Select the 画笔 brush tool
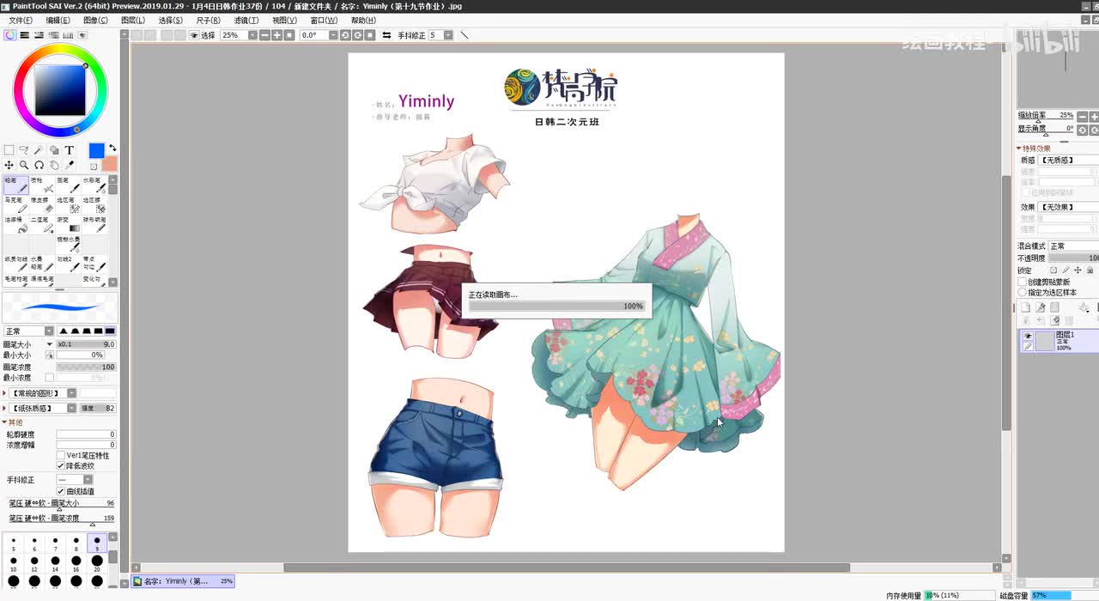Image resolution: width=1099 pixels, height=601 pixels. tap(69, 185)
